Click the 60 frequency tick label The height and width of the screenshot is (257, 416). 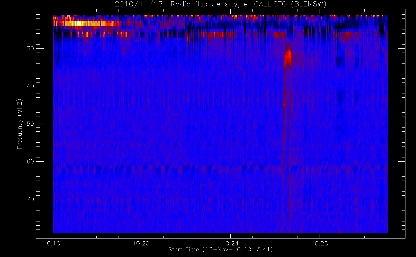coord(30,161)
